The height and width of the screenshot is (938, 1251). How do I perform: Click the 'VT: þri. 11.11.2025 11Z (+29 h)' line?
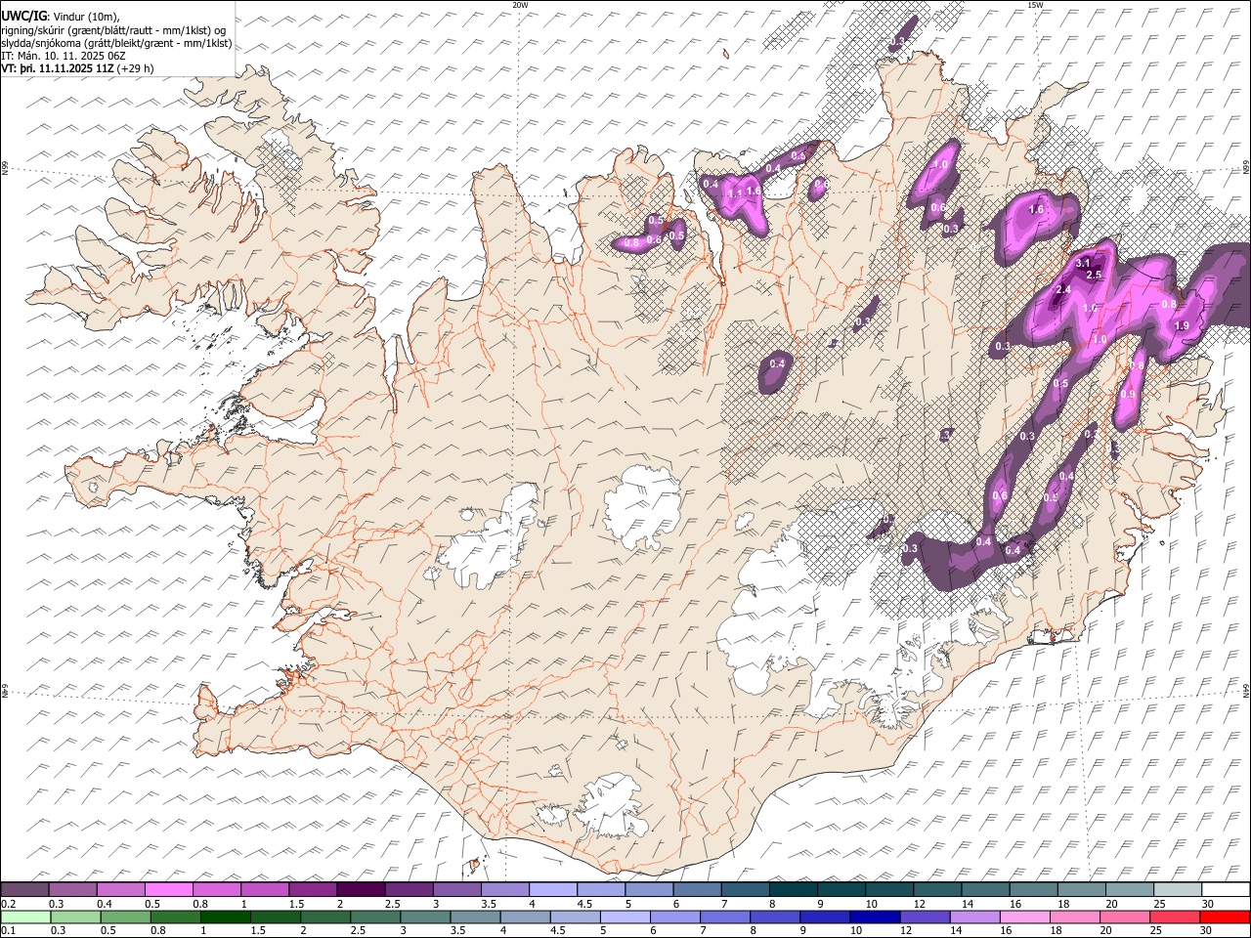coord(77,68)
